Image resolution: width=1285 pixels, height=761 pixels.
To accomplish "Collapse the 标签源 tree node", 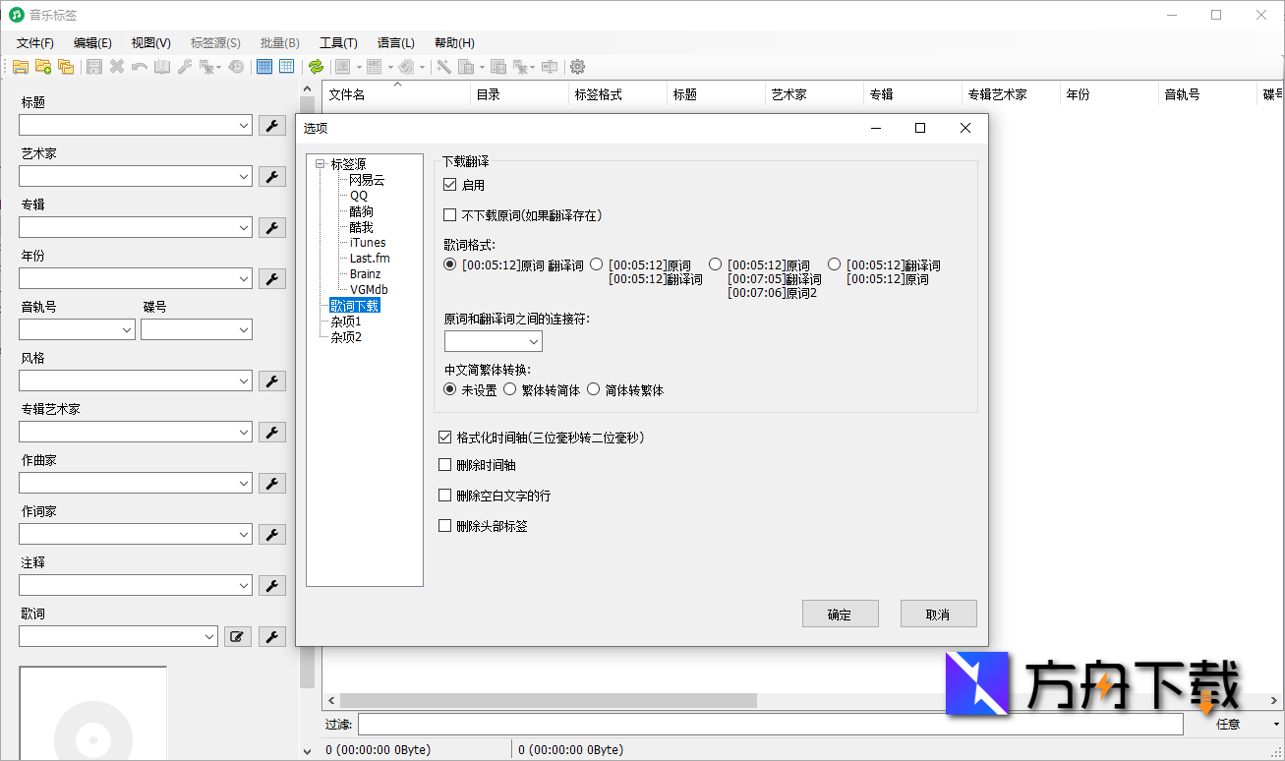I will 321,163.
